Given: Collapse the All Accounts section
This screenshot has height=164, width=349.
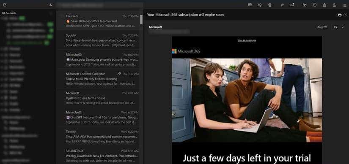Looking at the screenshot, I should point(51,13).
